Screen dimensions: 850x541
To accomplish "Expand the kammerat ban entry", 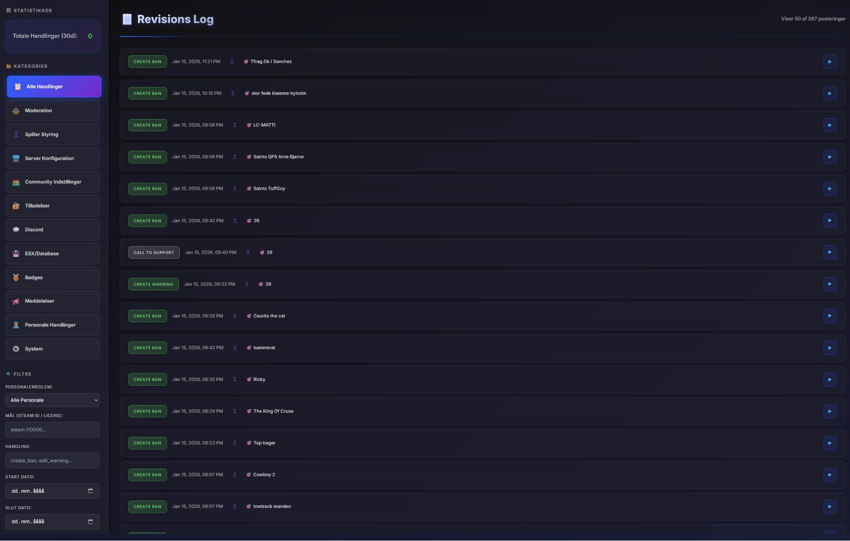I will click(830, 348).
